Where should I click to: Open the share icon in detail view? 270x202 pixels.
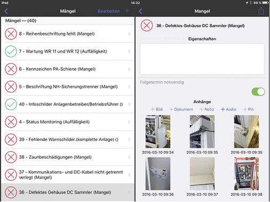coord(261,11)
